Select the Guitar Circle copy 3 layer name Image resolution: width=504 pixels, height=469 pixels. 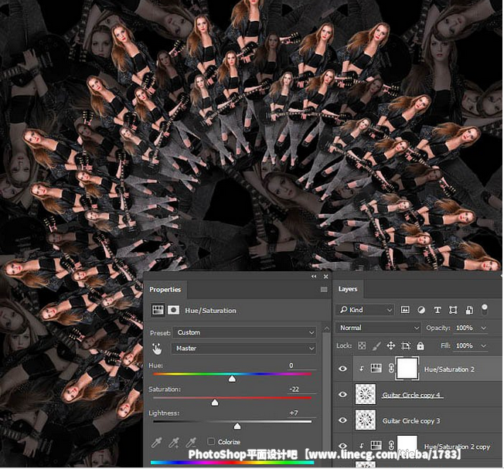(411, 421)
